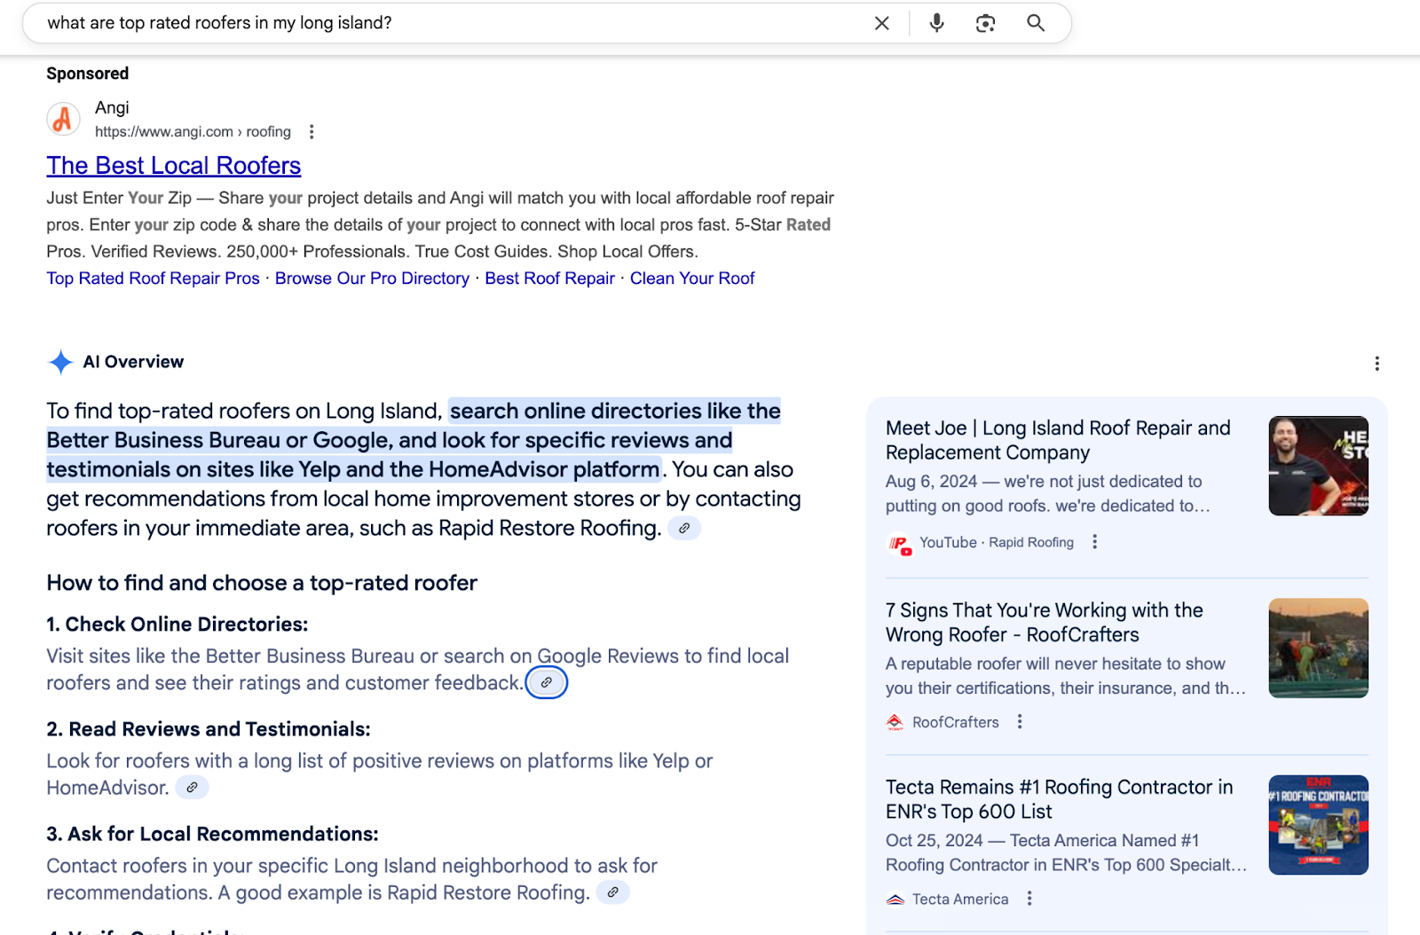Click the 'Tecta America' source label

[960, 900]
